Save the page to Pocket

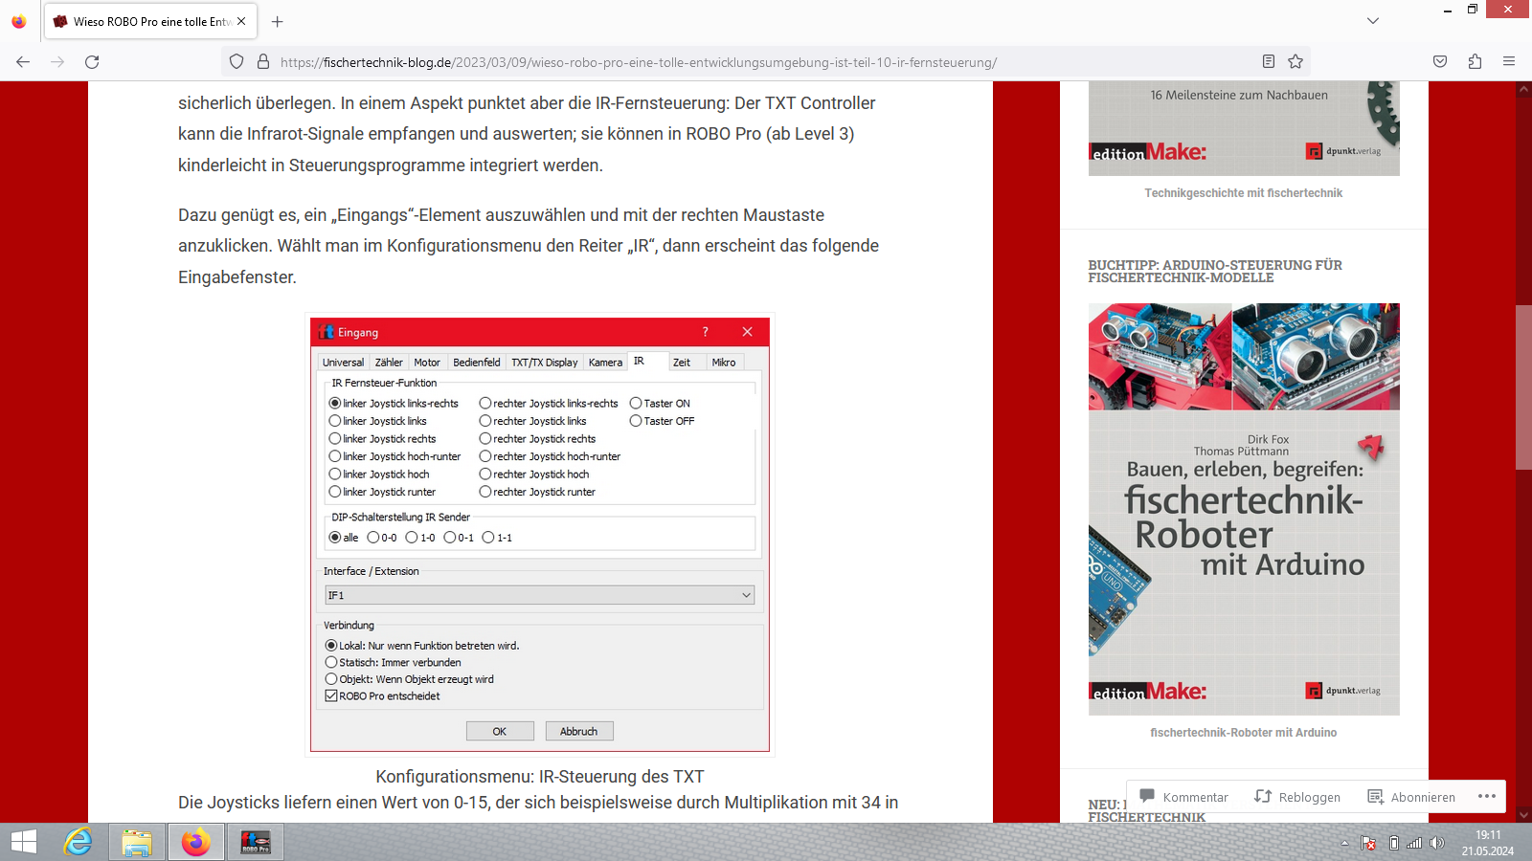[1440, 62]
